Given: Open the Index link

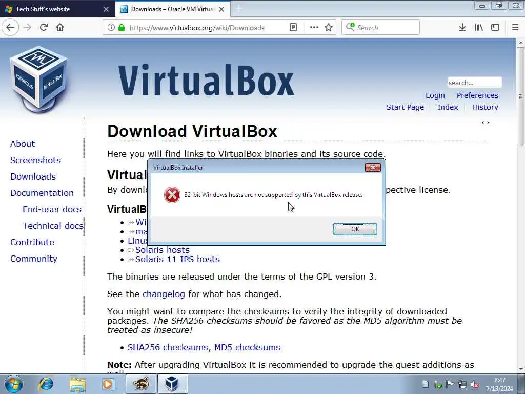Looking at the screenshot, I should [448, 107].
